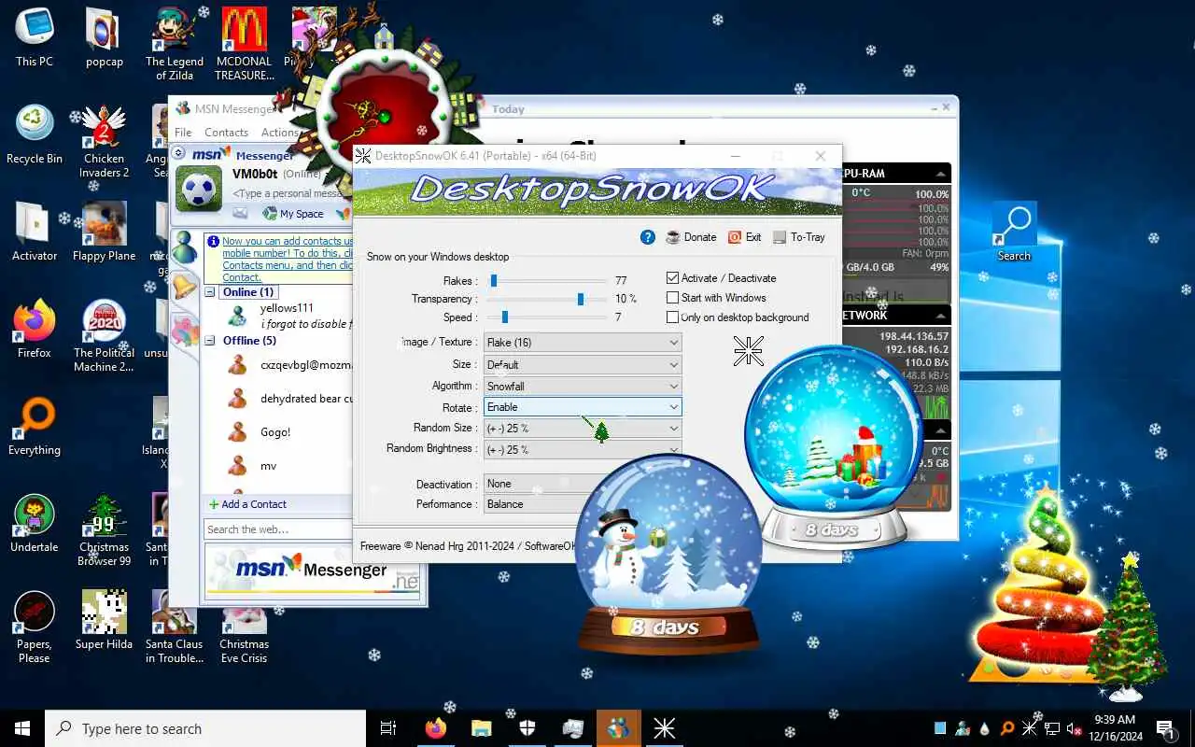Click the taskbar Type here to search box
The image size is (1195, 747).
[205, 728]
